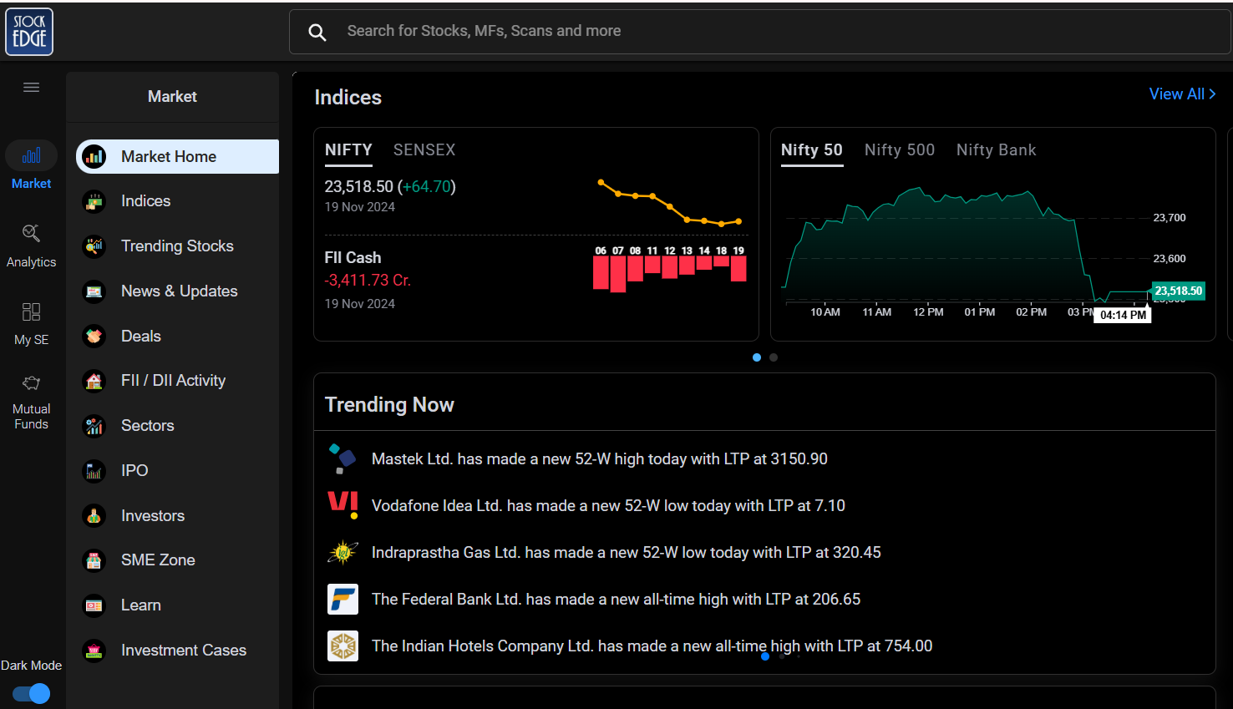This screenshot has height=709, width=1233.
Task: Open Trending Stocks from the sidebar
Action: pyautogui.click(x=94, y=246)
